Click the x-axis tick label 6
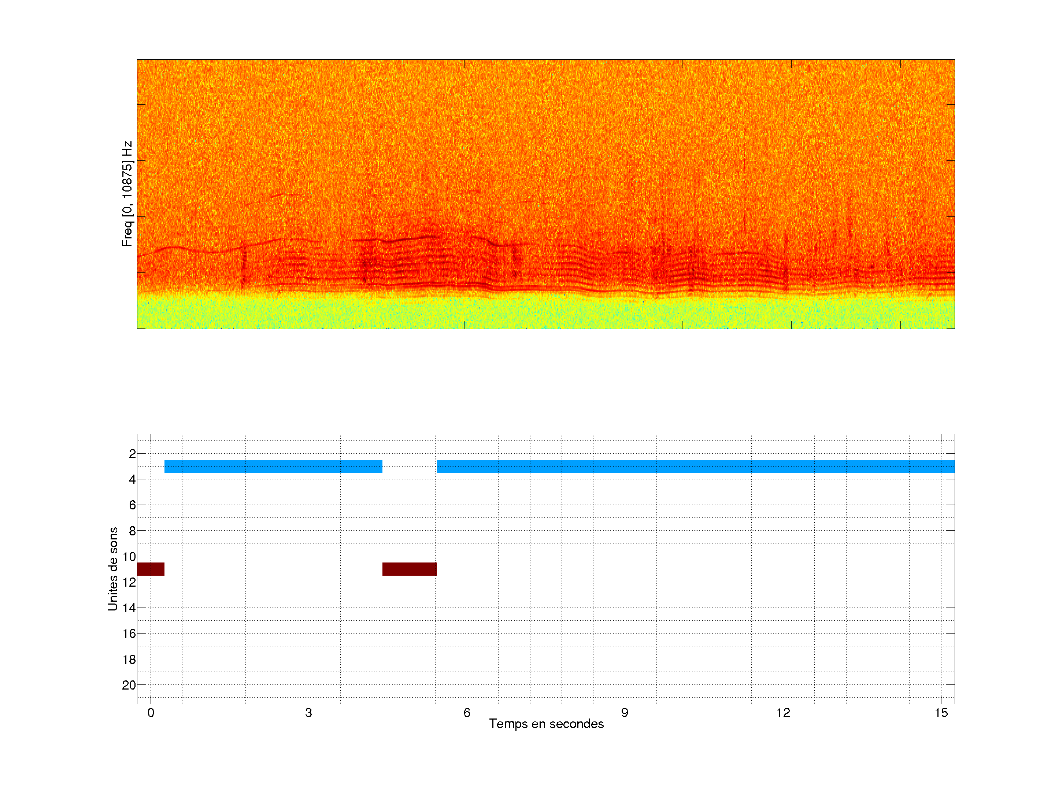Screen dimensions: 1055x791 coord(466,713)
